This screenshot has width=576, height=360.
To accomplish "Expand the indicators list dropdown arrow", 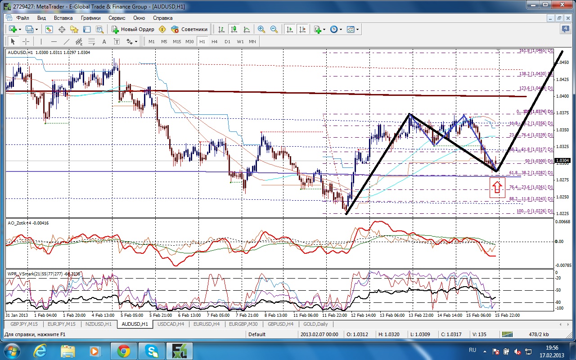I will coord(324,29).
